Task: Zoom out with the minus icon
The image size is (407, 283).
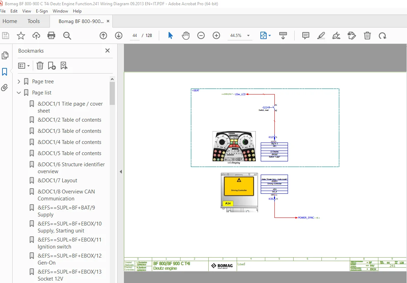Action: (x=201, y=36)
